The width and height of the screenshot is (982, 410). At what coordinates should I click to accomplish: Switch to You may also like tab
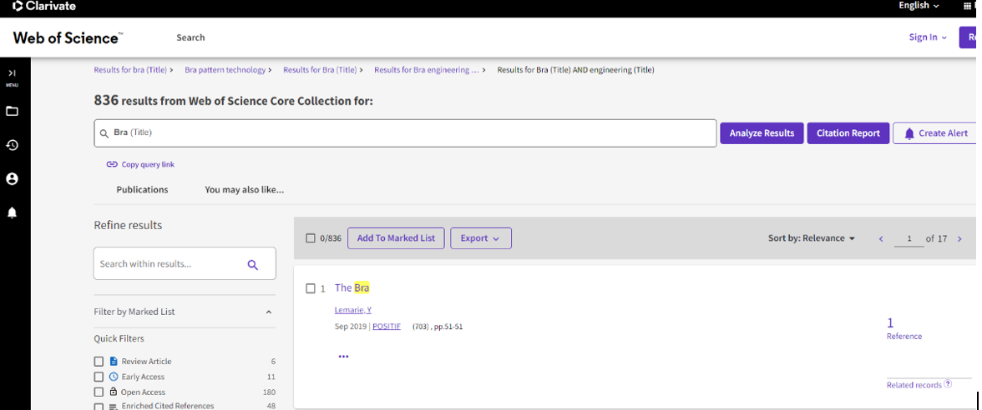(x=244, y=189)
